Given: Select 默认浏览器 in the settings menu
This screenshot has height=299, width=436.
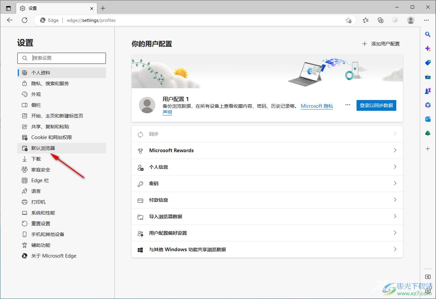Looking at the screenshot, I should coord(62,148).
